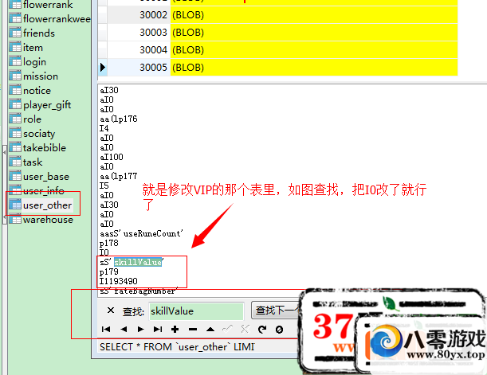Go to last record
The width and height of the screenshot is (487, 375).
click(x=158, y=329)
